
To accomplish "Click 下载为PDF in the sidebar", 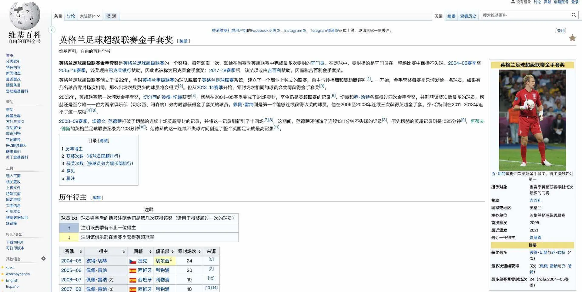I will coord(15,242).
